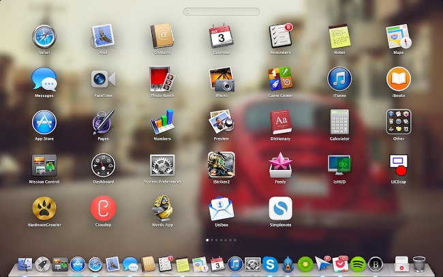
Task: Open Mission Control from the Dock
Action: click(x=60, y=264)
